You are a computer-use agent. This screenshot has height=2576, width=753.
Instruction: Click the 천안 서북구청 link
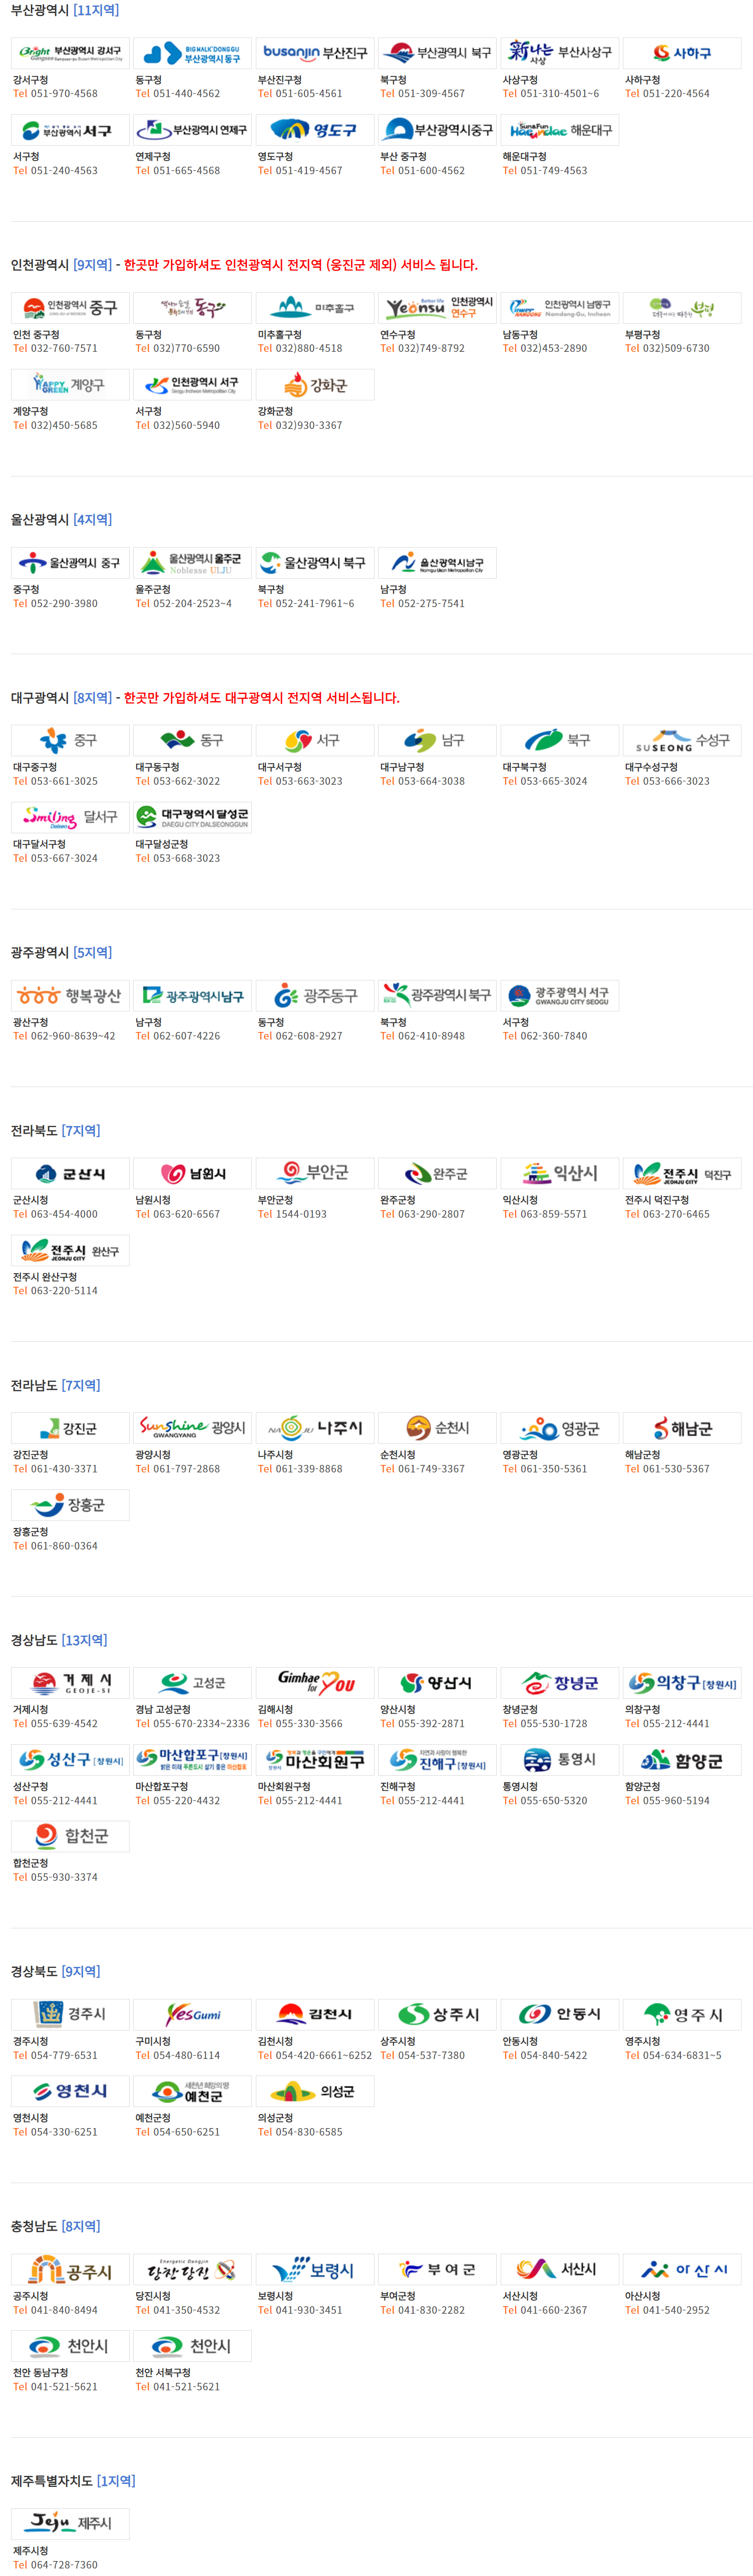click(x=163, y=2373)
